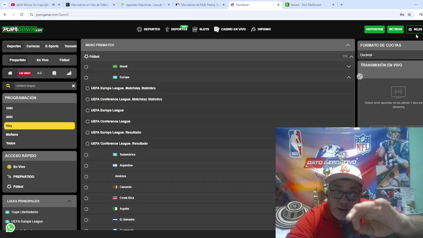Screen dimensions: 423x238
Task: Switch to the Carreras tab
Action: (33, 46)
